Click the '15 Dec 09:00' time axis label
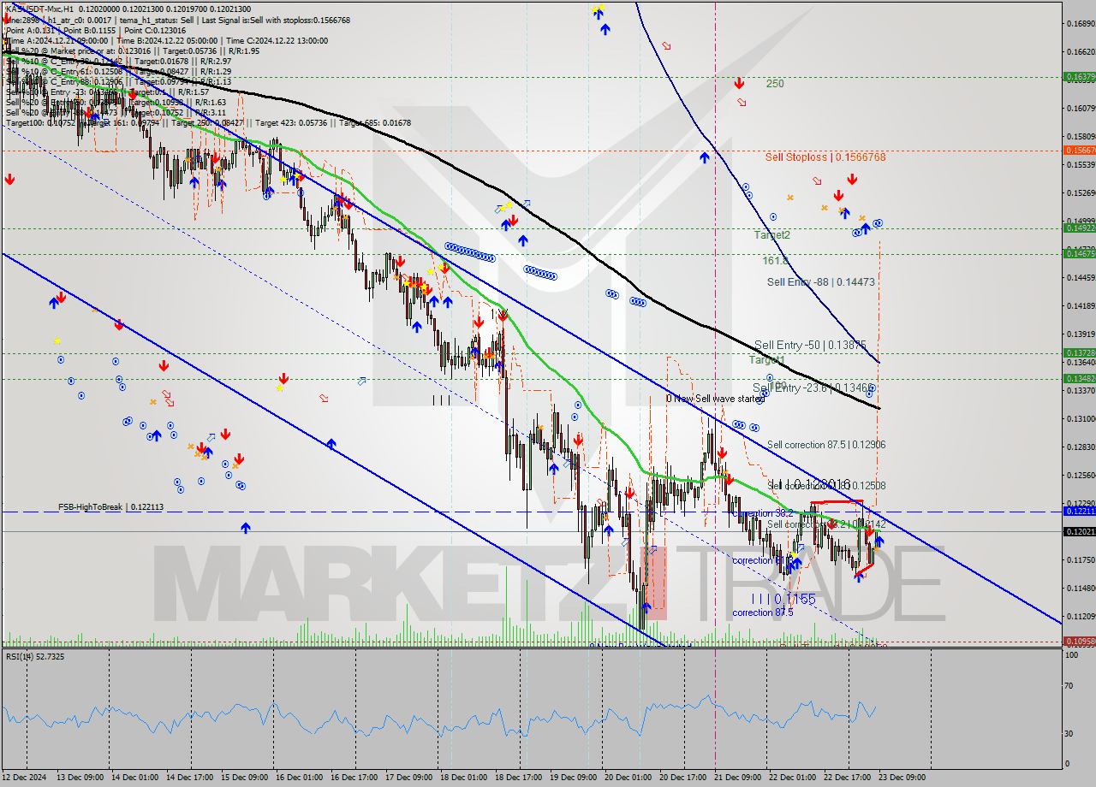Image resolution: width=1096 pixels, height=787 pixels. (x=247, y=777)
